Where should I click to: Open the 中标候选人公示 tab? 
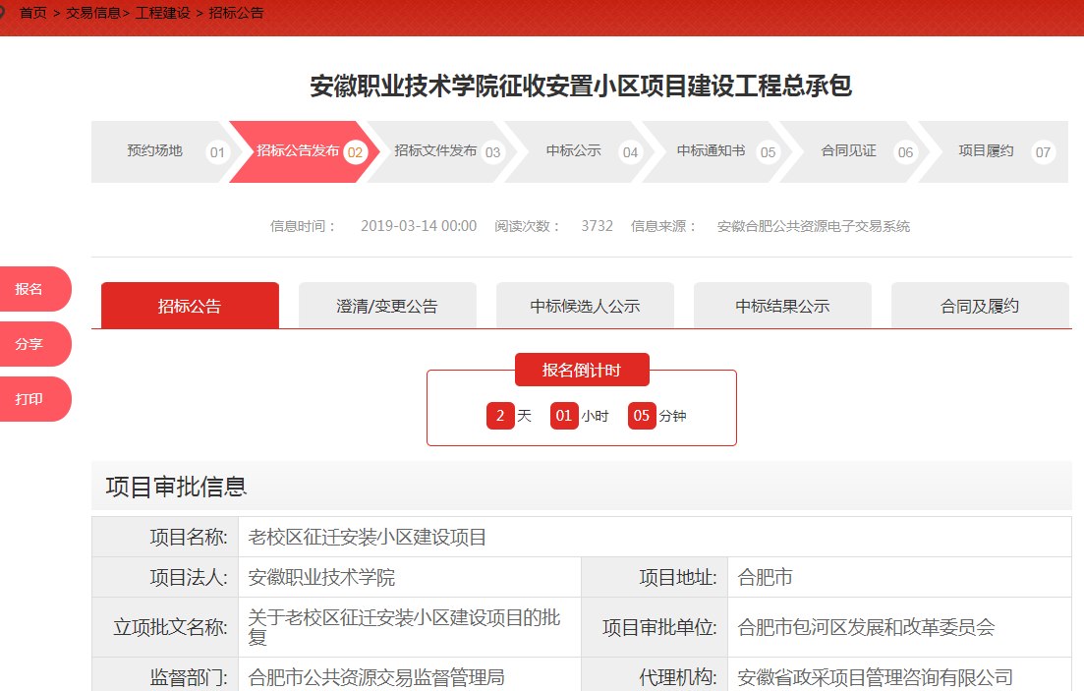pos(585,306)
